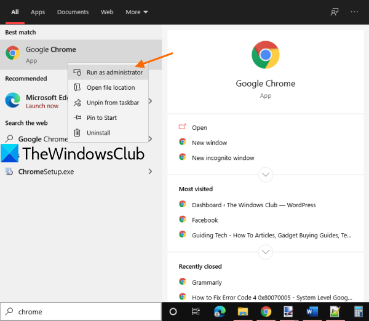Screen dimensions: 369x321
Task: Click the Microsoft Edge icon in Recommended
Action: tap(13, 100)
